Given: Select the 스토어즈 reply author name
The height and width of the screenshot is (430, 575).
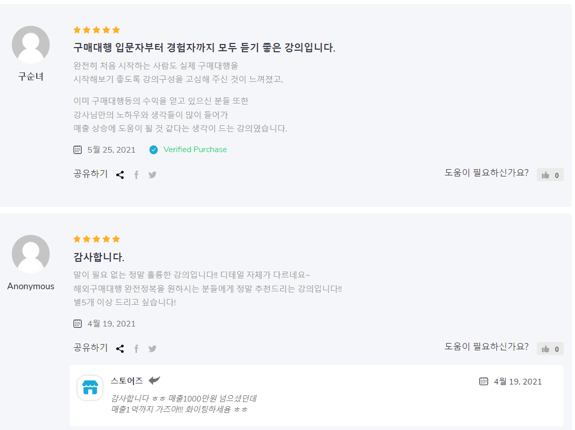Looking at the screenshot, I should pyautogui.click(x=127, y=381).
